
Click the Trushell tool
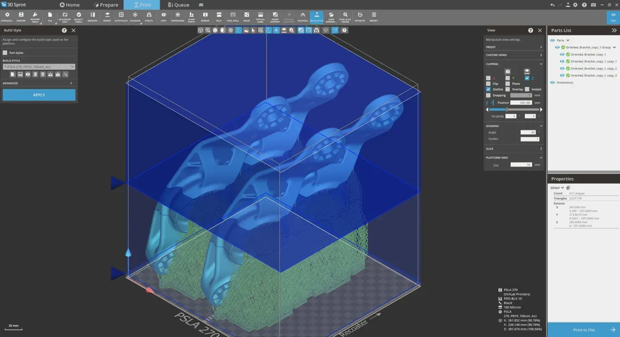point(303,17)
